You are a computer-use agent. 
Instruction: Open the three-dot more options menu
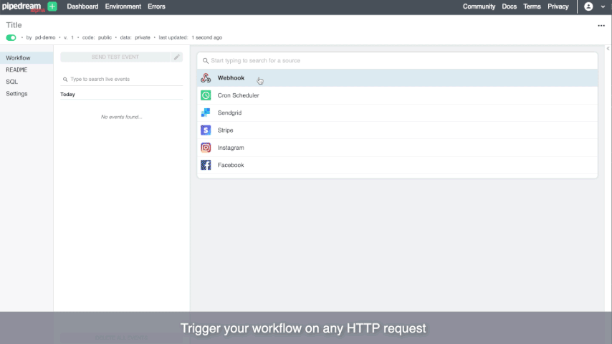(x=601, y=26)
